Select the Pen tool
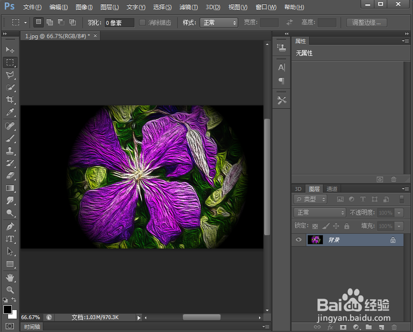Viewport: 413px width, 332px height. click(10, 226)
